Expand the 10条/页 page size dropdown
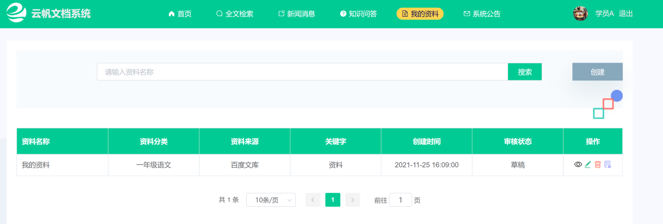This screenshot has height=224, width=663. pyautogui.click(x=271, y=200)
